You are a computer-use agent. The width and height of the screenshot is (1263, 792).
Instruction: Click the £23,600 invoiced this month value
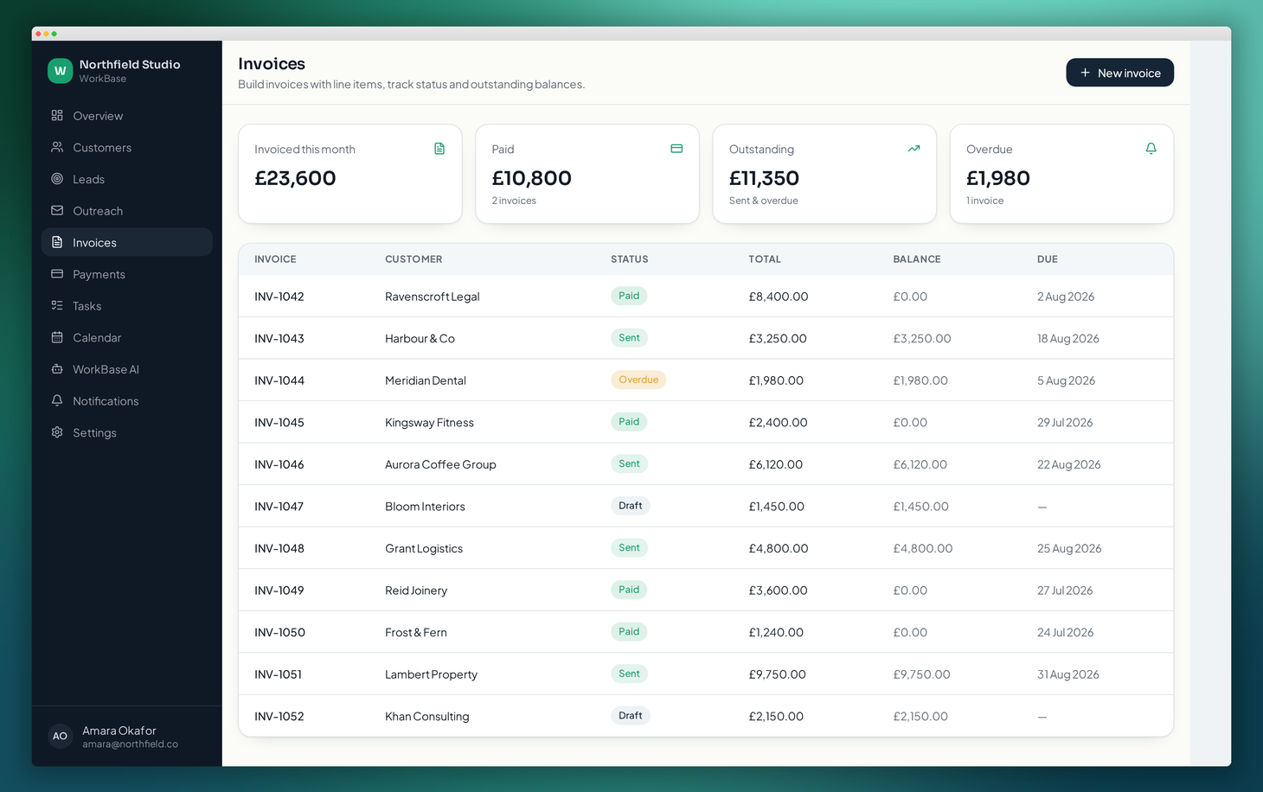click(295, 178)
